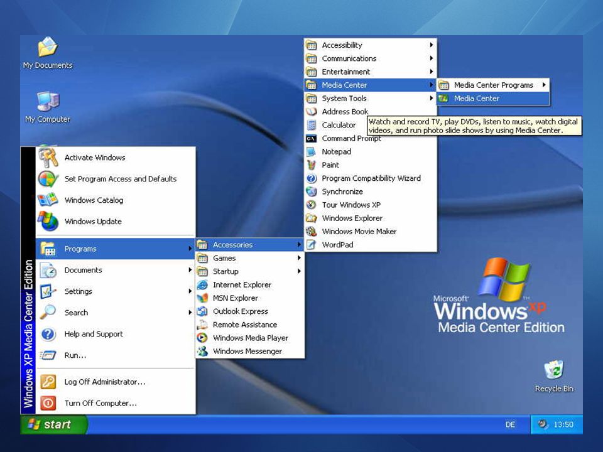Click the Run icon in Start menu
Image resolution: width=603 pixels, height=452 pixels.
pyautogui.click(x=48, y=355)
